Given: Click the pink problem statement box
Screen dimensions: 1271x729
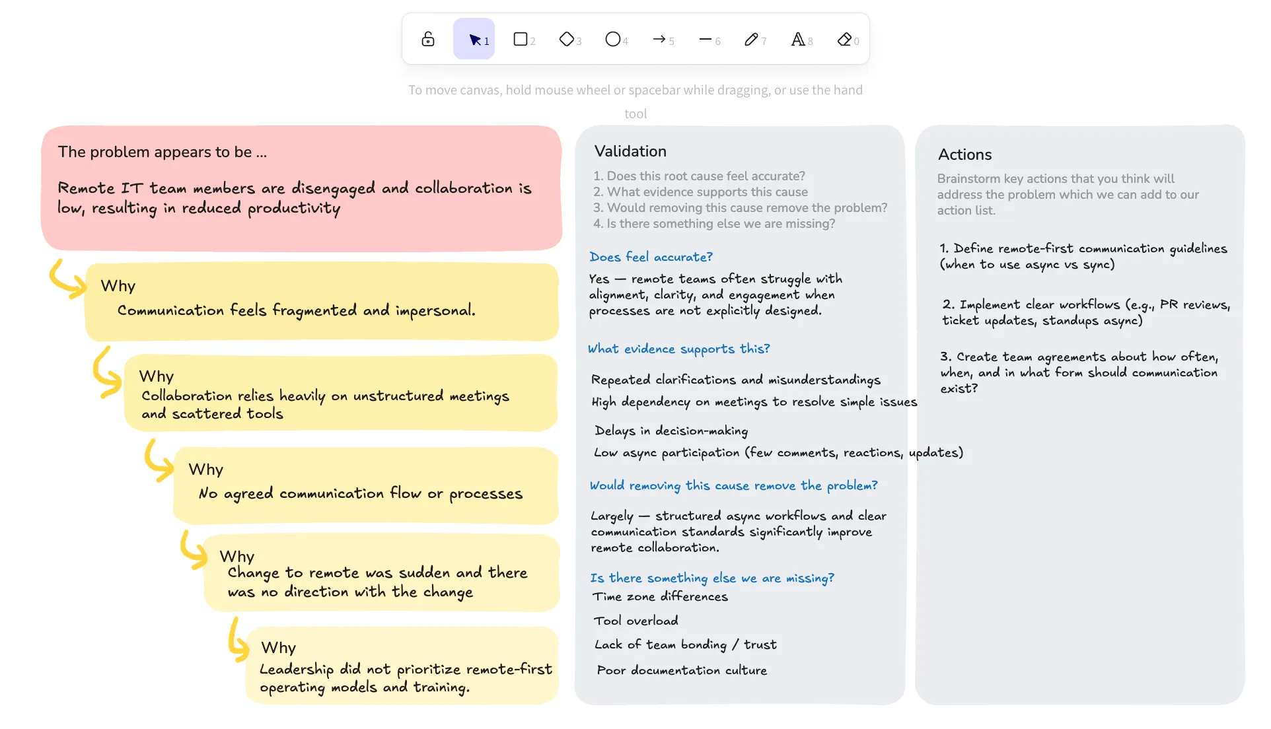Looking at the screenshot, I should coord(301,188).
